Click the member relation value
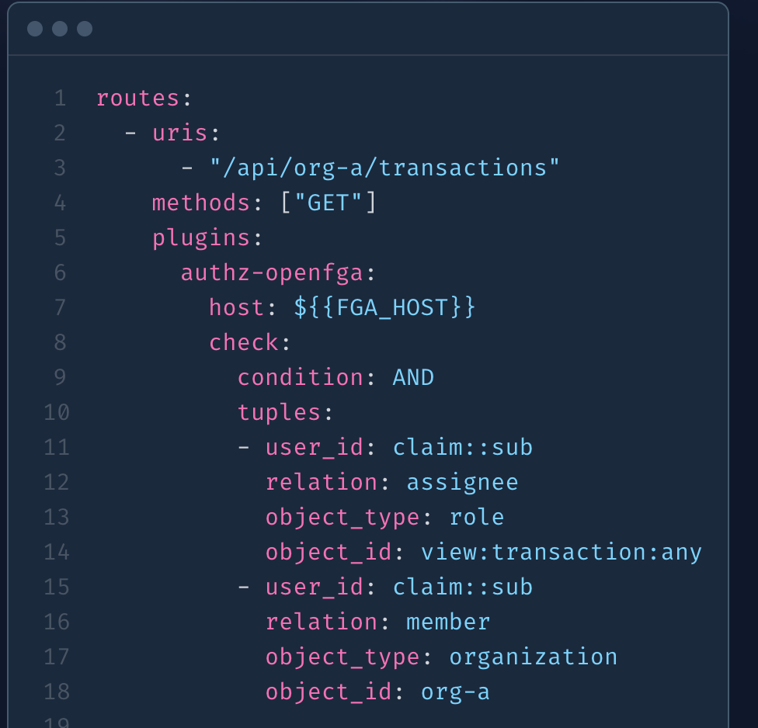Viewport: 758px width, 728px height. pos(448,622)
